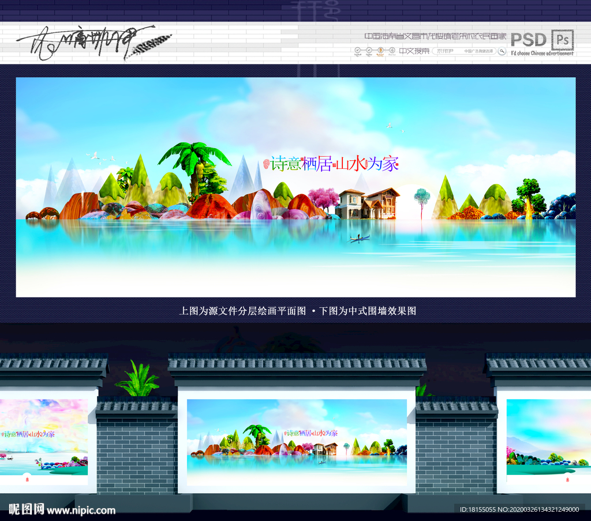Open the www.nipic.com link
The width and height of the screenshot is (591, 521).
click(81, 510)
